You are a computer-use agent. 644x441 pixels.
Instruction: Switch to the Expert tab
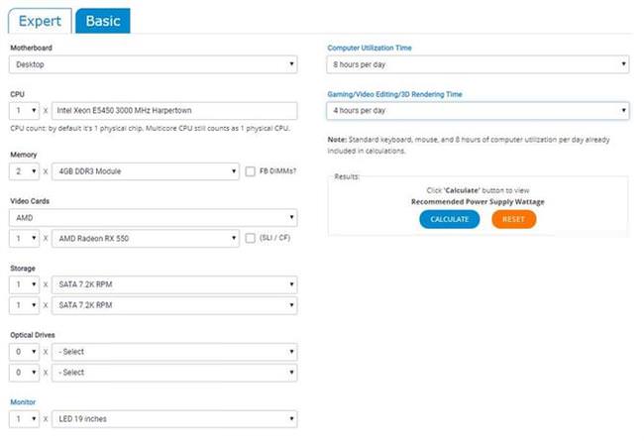pyautogui.click(x=40, y=21)
